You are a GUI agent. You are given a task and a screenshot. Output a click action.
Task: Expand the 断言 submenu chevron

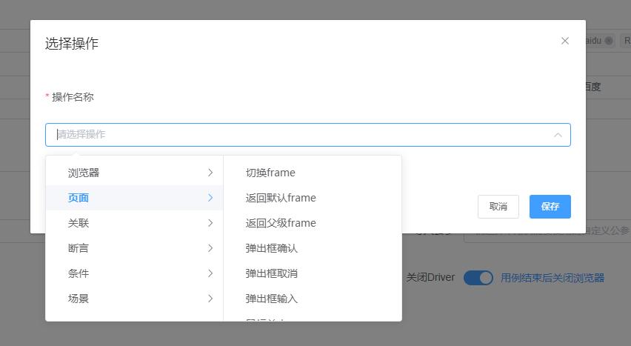click(x=210, y=248)
